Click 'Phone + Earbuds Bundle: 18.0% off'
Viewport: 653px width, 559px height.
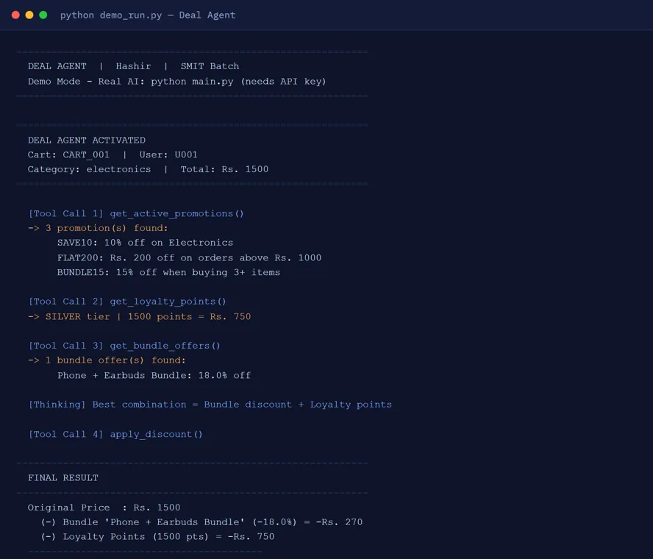pos(154,375)
